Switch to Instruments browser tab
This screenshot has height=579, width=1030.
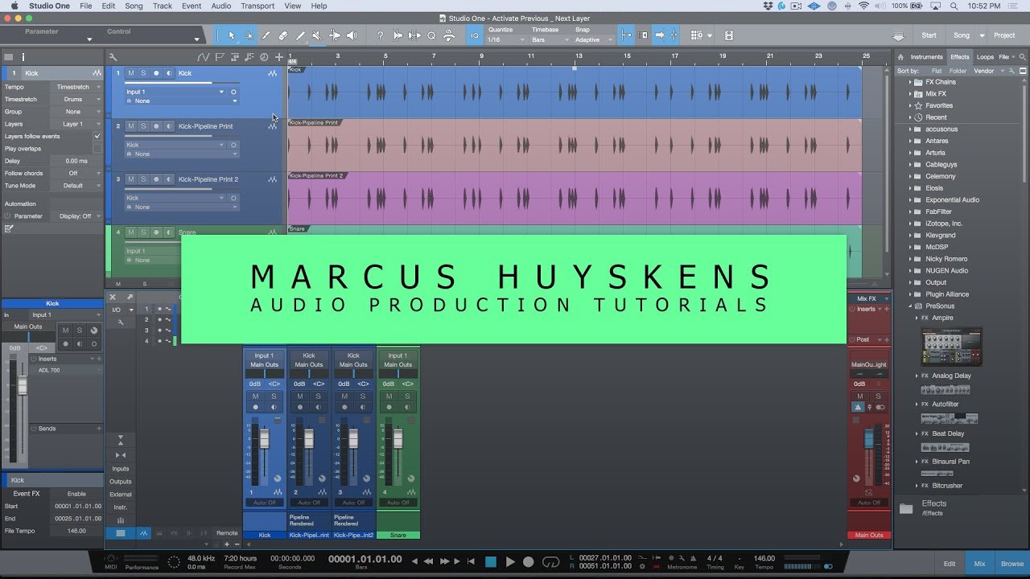pyautogui.click(x=926, y=57)
